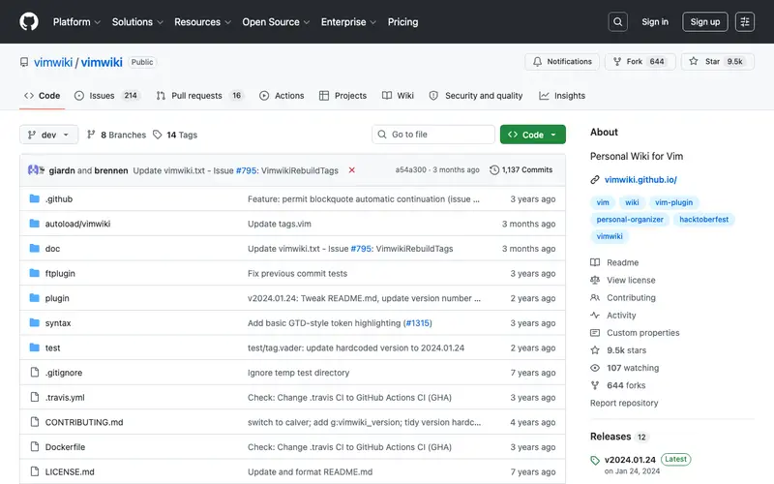Click the Go to file search field
774x484 pixels.
click(432, 135)
